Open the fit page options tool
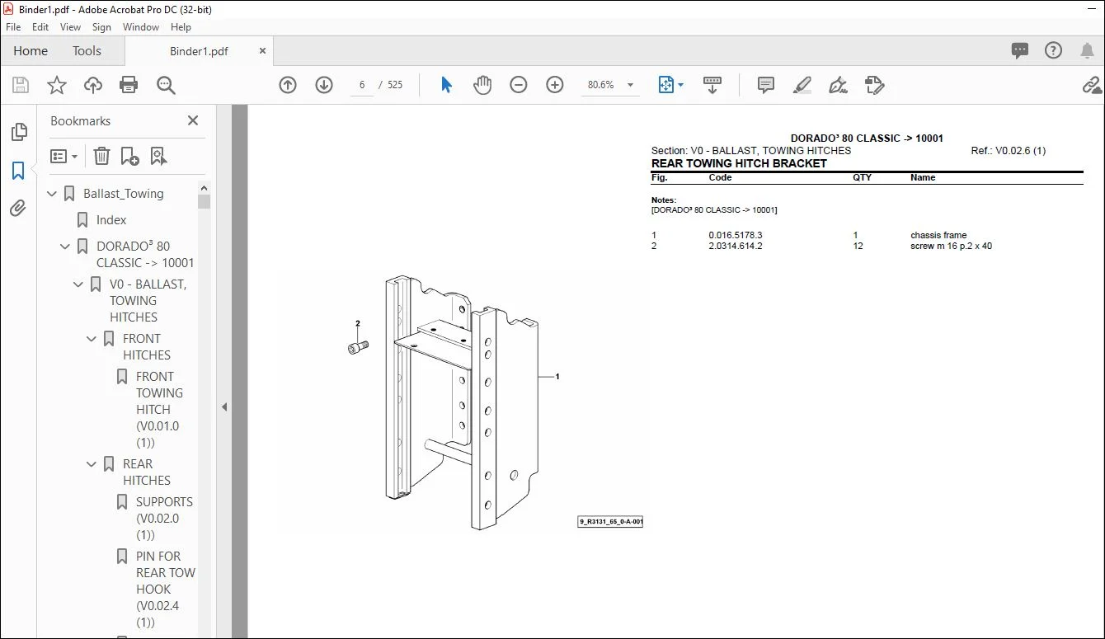Image resolution: width=1105 pixels, height=639 pixels. 670,85
